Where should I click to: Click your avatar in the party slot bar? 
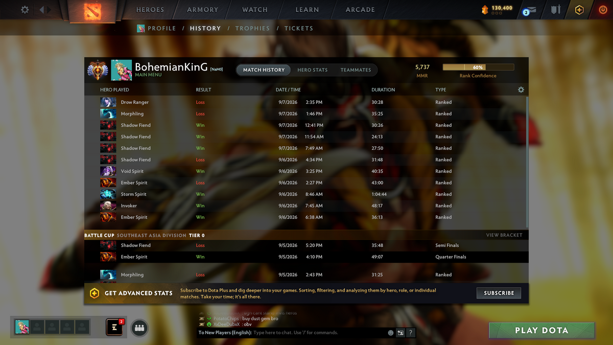pos(22,327)
